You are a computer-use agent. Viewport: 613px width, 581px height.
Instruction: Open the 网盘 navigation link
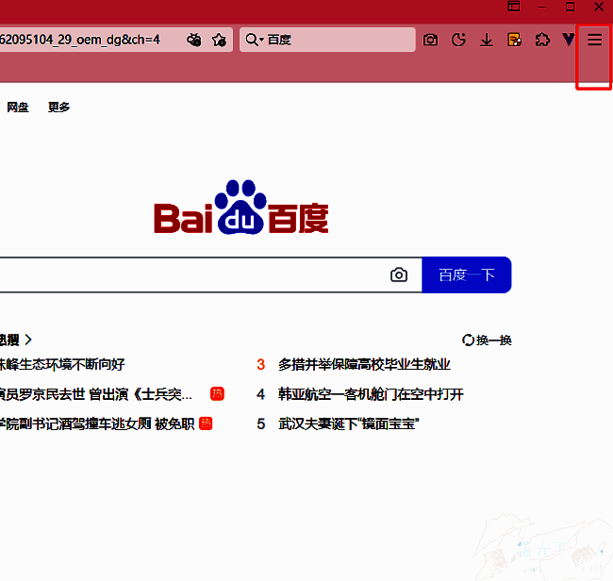tap(18, 108)
